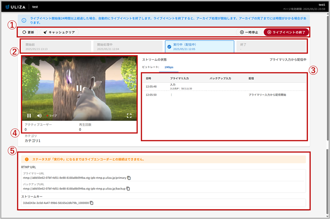Click the stream key text 31bd243e...
Viewport: 330px width, 219px height.
click(56, 203)
